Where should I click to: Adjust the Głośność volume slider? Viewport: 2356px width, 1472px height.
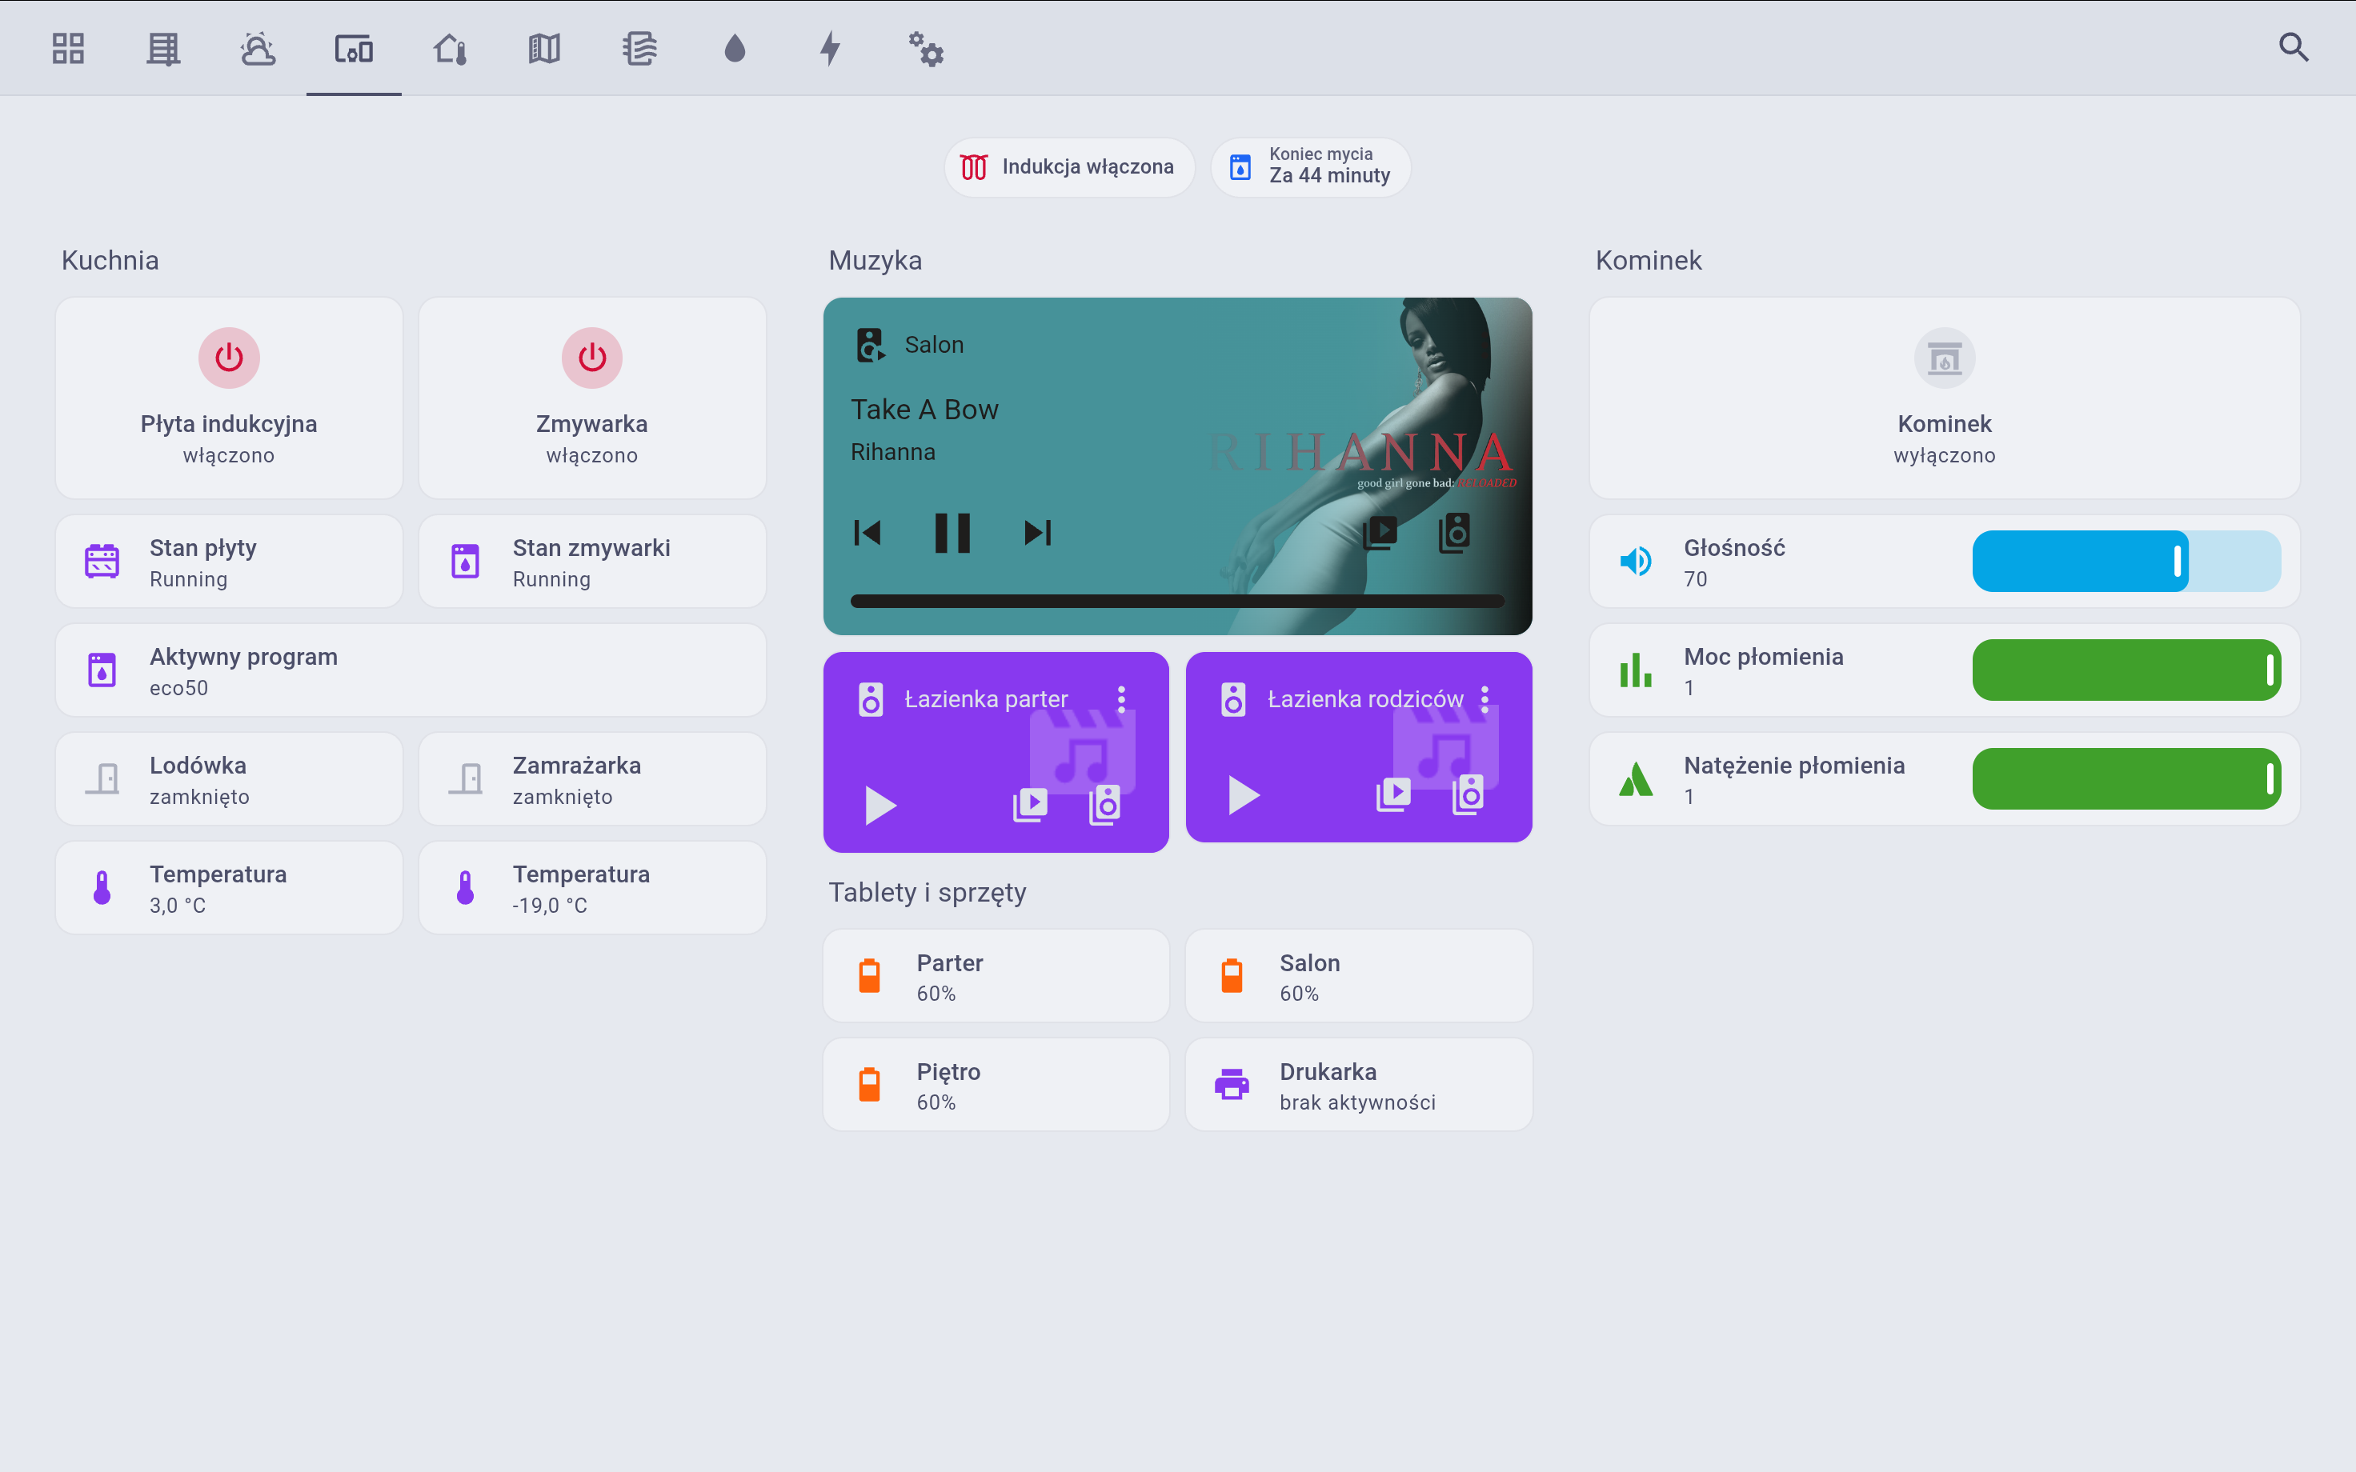pyautogui.click(x=2126, y=562)
